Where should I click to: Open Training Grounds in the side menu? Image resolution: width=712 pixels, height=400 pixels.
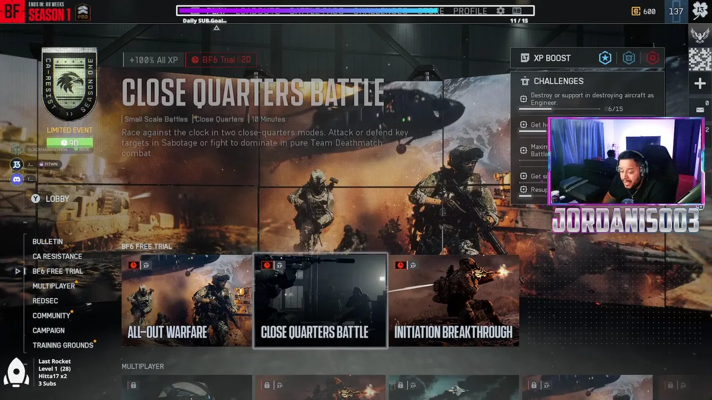(x=63, y=345)
